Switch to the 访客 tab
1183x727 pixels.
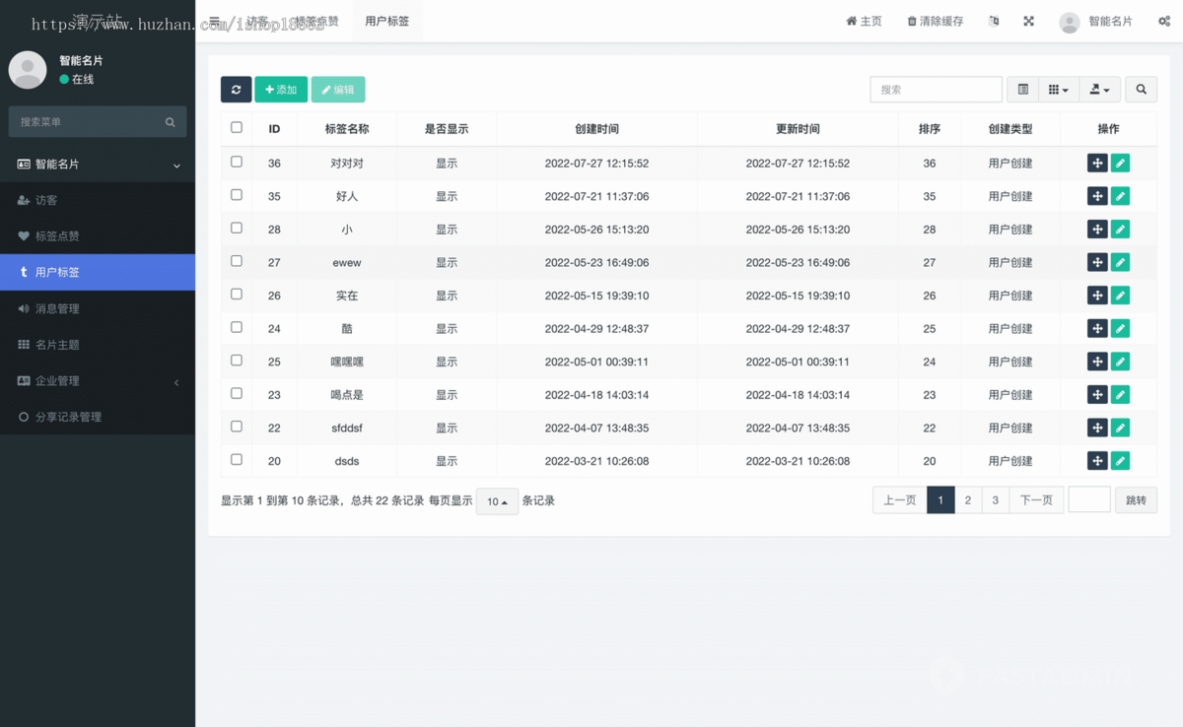coord(256,21)
